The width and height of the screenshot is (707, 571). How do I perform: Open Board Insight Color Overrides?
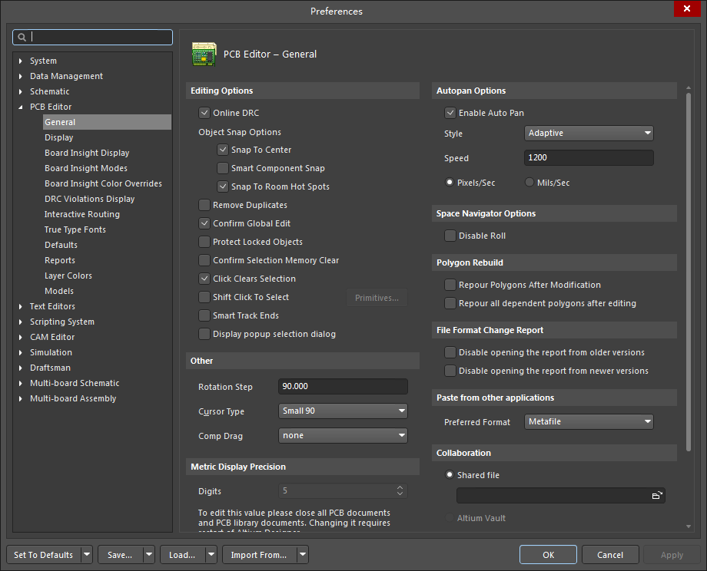tap(103, 183)
